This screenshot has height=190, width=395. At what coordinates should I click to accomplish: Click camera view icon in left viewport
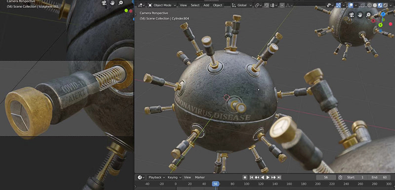104,3
